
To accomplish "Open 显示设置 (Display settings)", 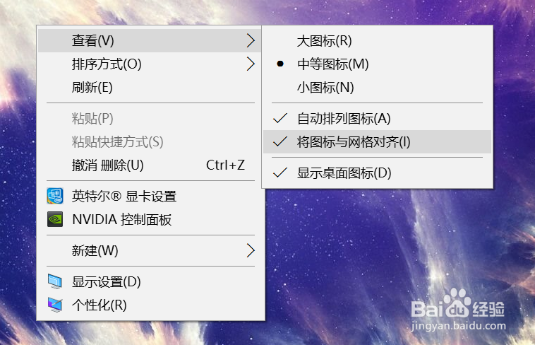I will [106, 281].
